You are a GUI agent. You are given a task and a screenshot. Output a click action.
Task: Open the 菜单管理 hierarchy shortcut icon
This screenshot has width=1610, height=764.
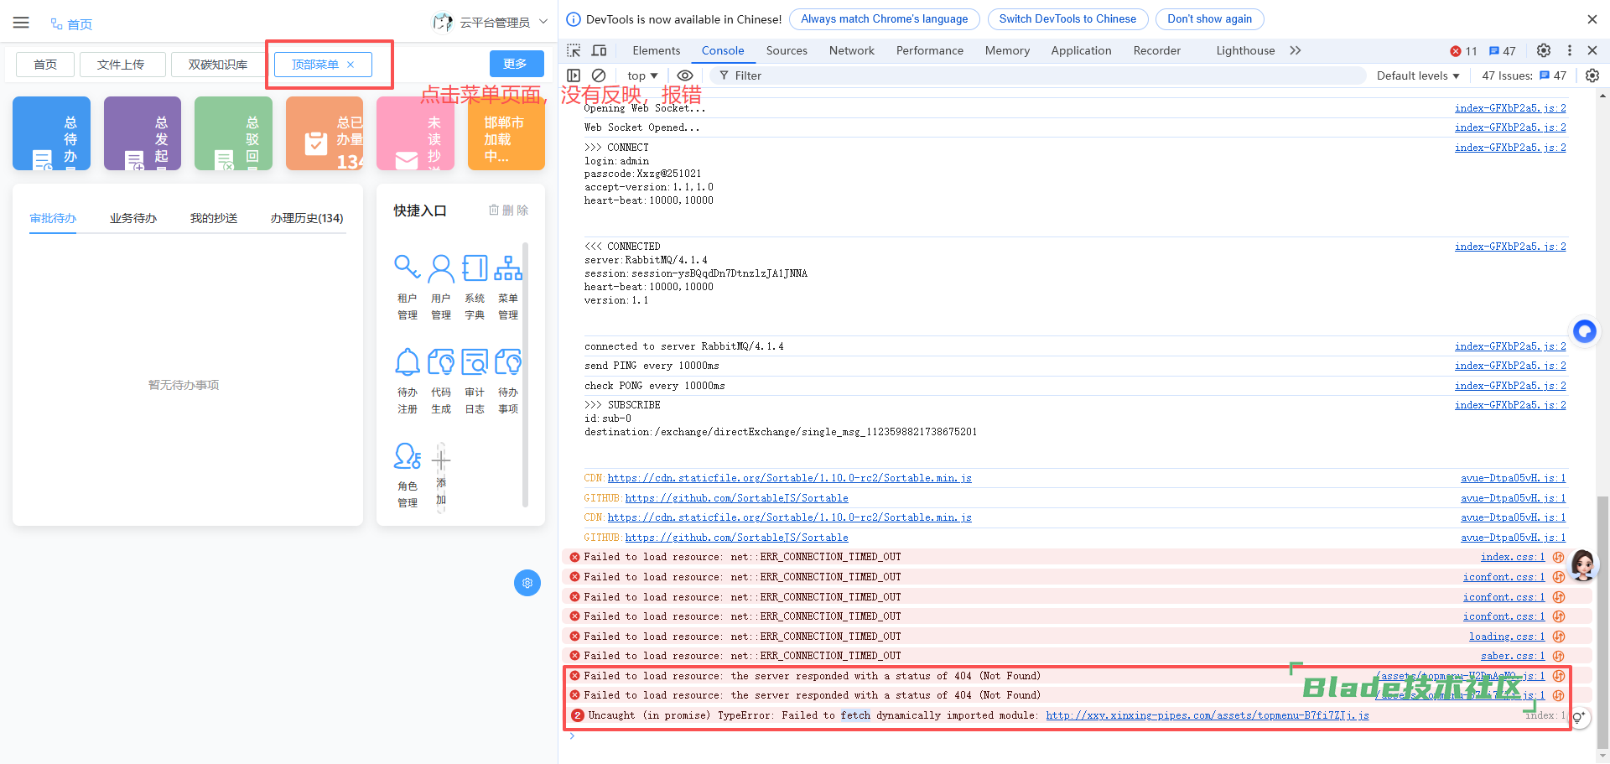508,268
